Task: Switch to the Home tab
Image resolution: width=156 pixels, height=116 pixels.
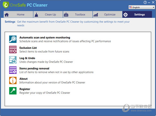Action: [18, 14]
